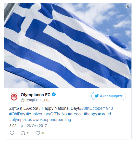Open the #AnniversaryOfTheNo hashtag
This screenshot has width=137, height=142.
[x=46, y=114]
